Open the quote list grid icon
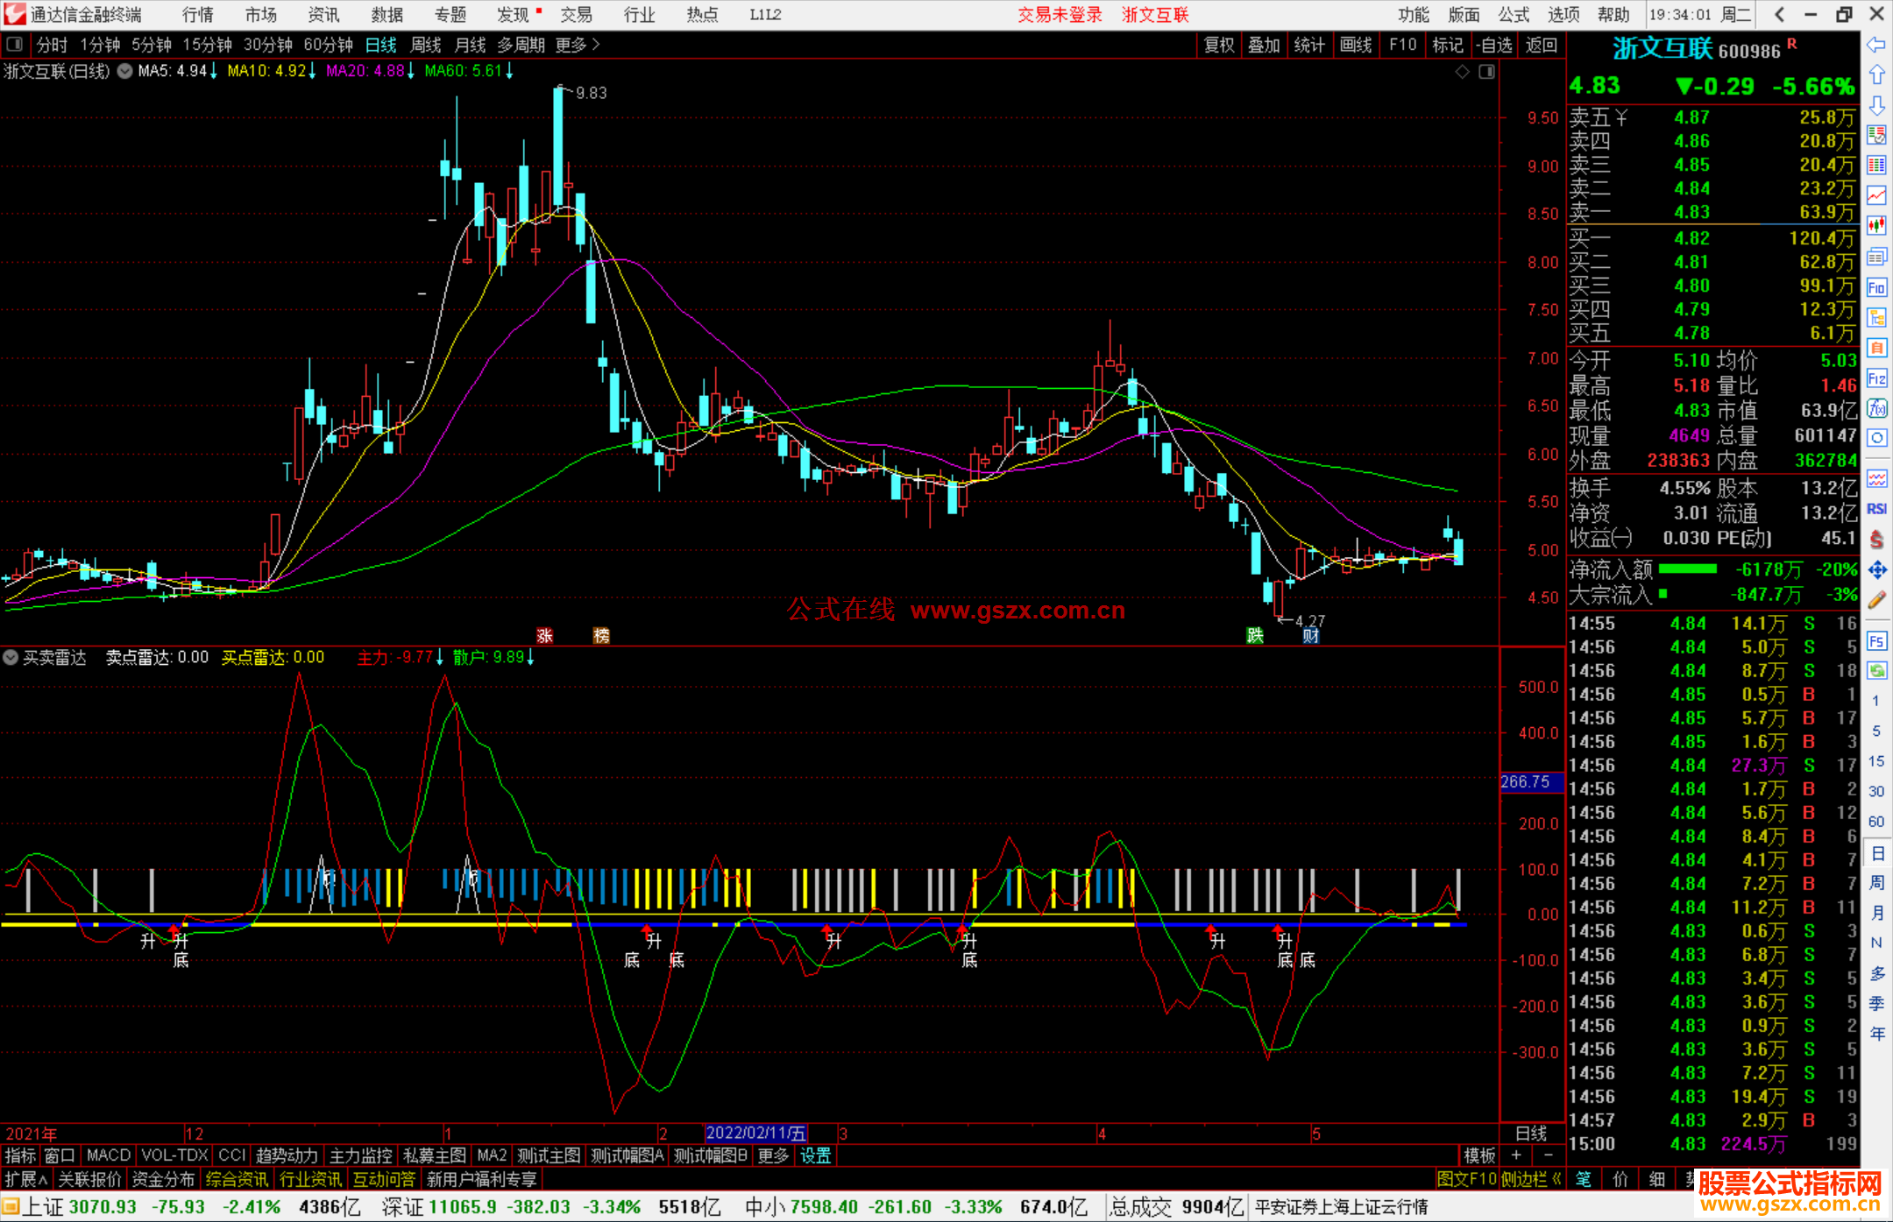Image resolution: width=1893 pixels, height=1222 pixels. tap(1876, 166)
